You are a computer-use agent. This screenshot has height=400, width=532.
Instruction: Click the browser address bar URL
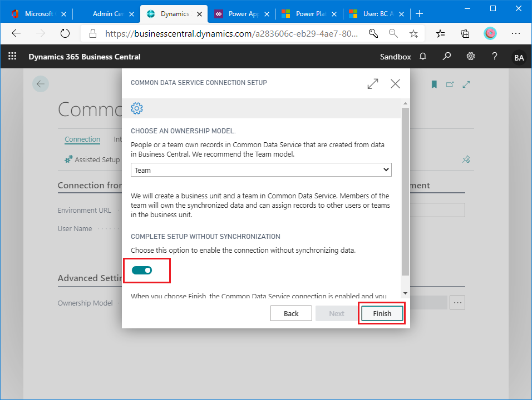coord(231,33)
